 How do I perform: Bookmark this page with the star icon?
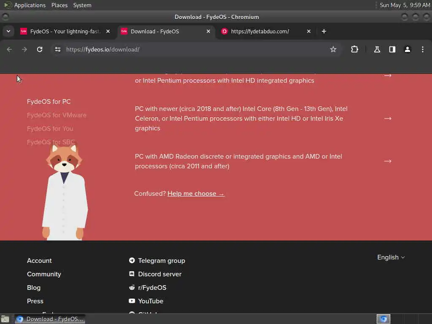(x=333, y=49)
